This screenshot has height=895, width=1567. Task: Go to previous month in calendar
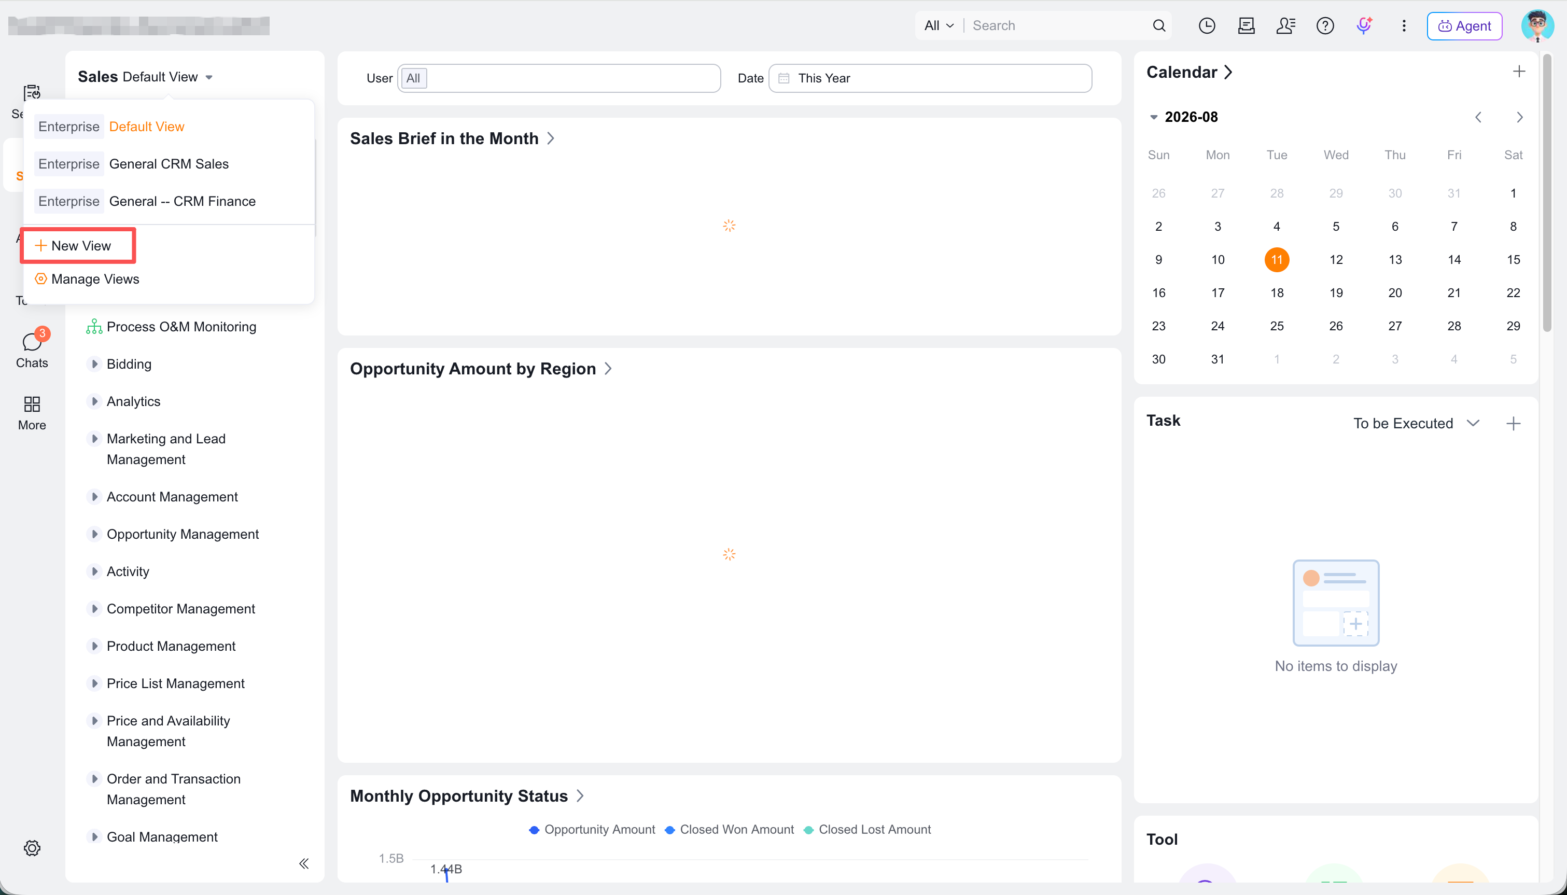pos(1478,117)
